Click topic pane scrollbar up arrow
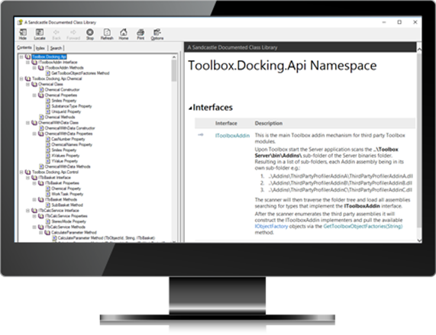 click(x=419, y=49)
